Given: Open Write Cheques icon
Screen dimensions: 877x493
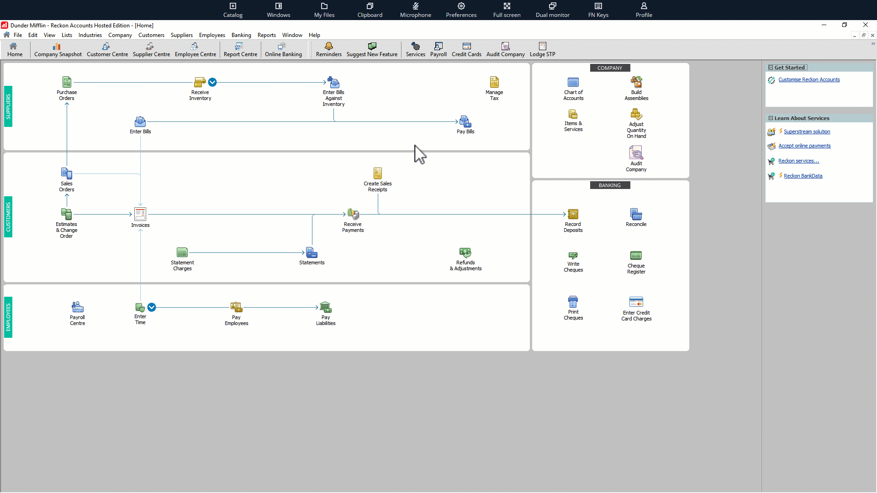Looking at the screenshot, I should coord(573,256).
